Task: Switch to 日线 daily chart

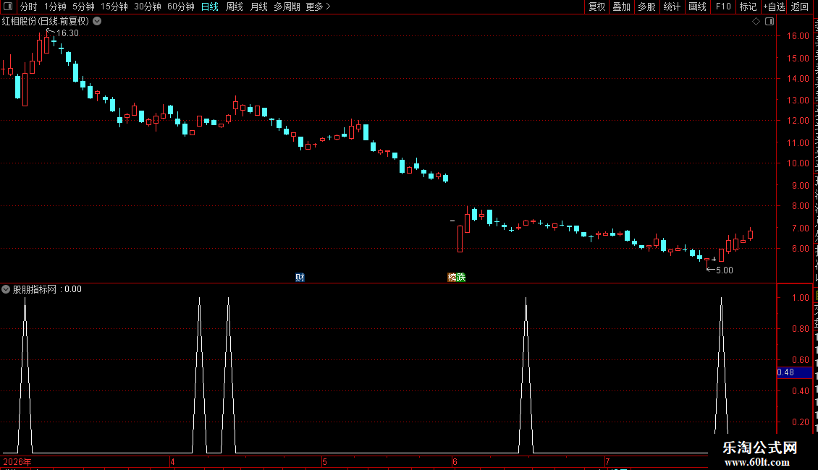Action: point(210,7)
